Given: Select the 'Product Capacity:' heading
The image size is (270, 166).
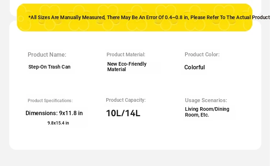Looking at the screenshot, I should point(126,100).
